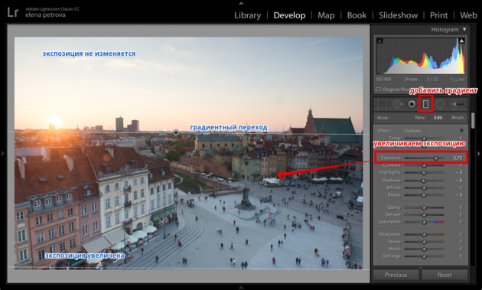Collapse the Histogram panel triangle
482x290 pixels.
pos(464,29)
